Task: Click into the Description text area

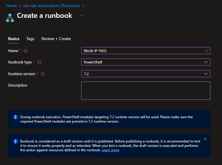Action: tap(145, 91)
